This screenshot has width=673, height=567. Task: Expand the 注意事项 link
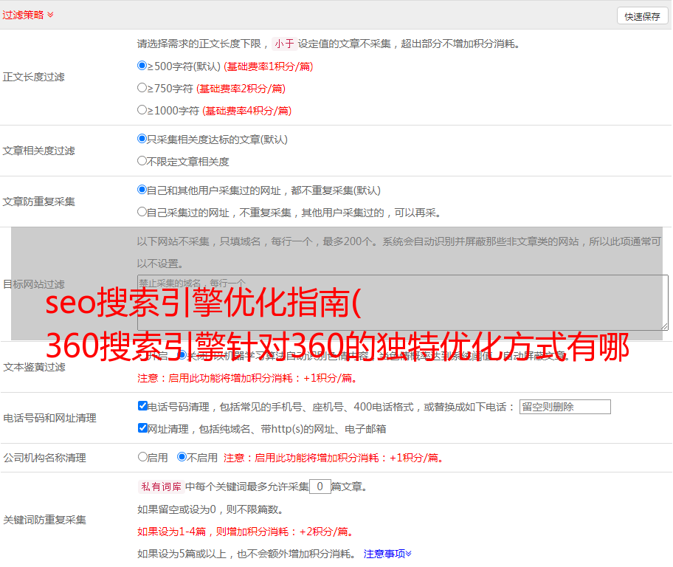387,553
